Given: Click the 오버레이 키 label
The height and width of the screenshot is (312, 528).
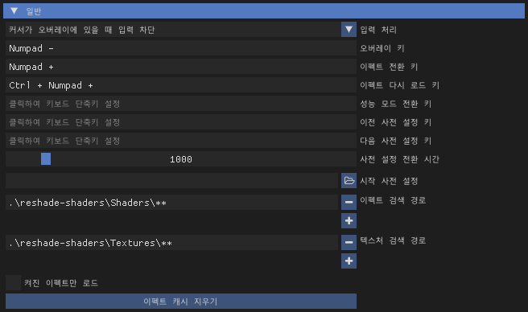Looking at the screenshot, I should tap(382, 48).
